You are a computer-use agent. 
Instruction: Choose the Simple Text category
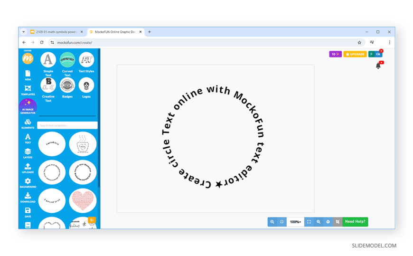(48, 64)
